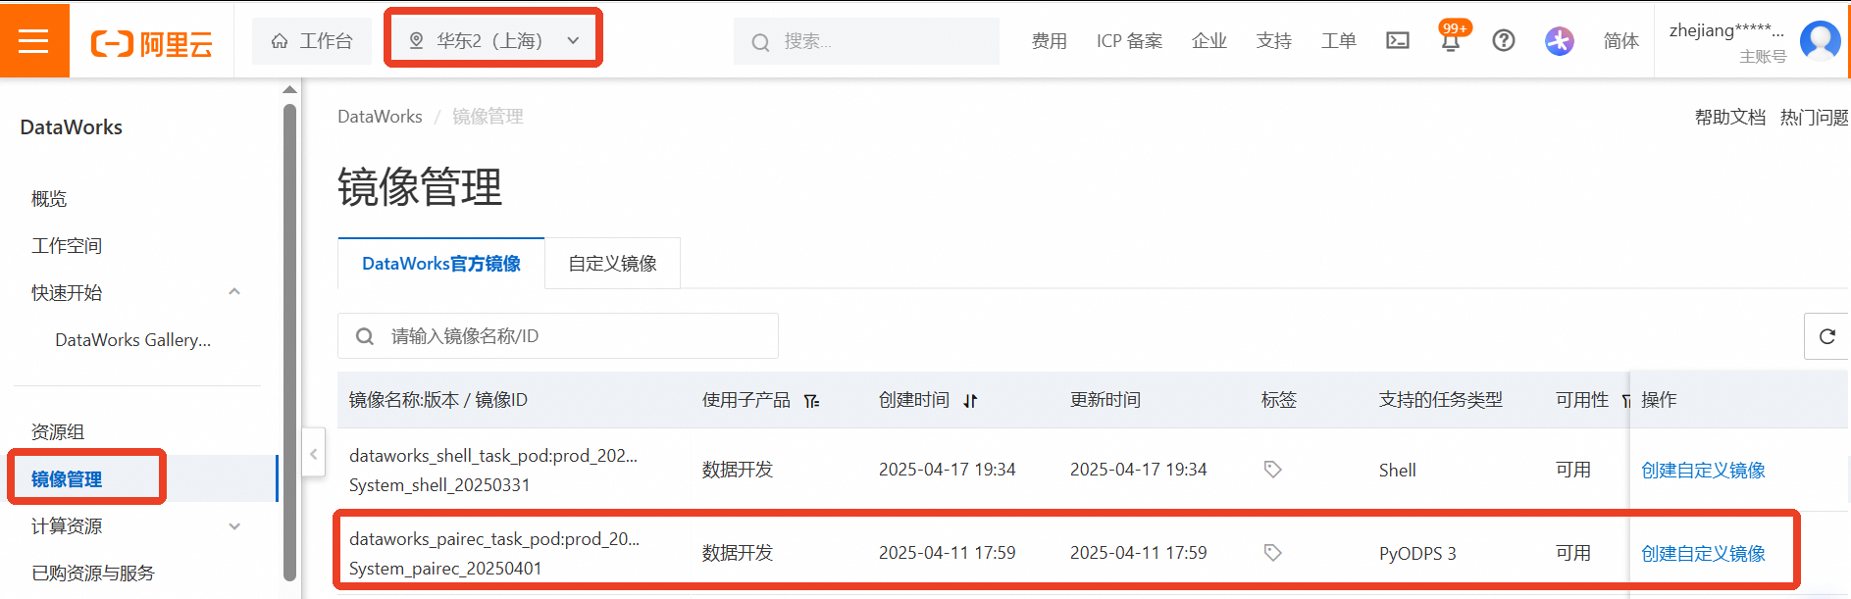Viewport: 1851px width, 599px height.
Task: Open the 华东2（上海） region dropdown
Action: coord(493,40)
